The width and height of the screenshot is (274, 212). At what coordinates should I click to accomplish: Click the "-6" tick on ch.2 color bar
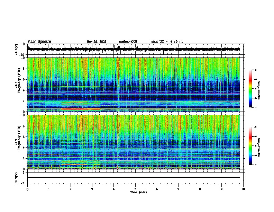255,155
